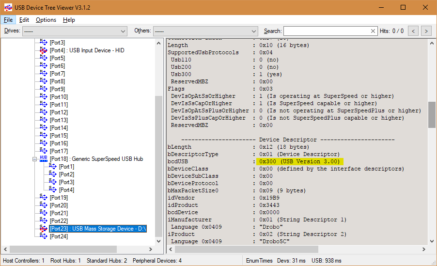Click the USB icon of hub child Port1
Viewport: 437px width, 266px height.
click(x=53, y=167)
